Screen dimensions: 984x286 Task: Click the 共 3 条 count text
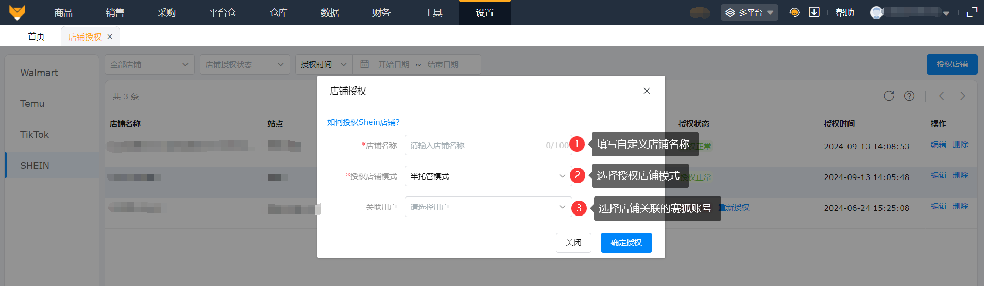[x=126, y=96]
